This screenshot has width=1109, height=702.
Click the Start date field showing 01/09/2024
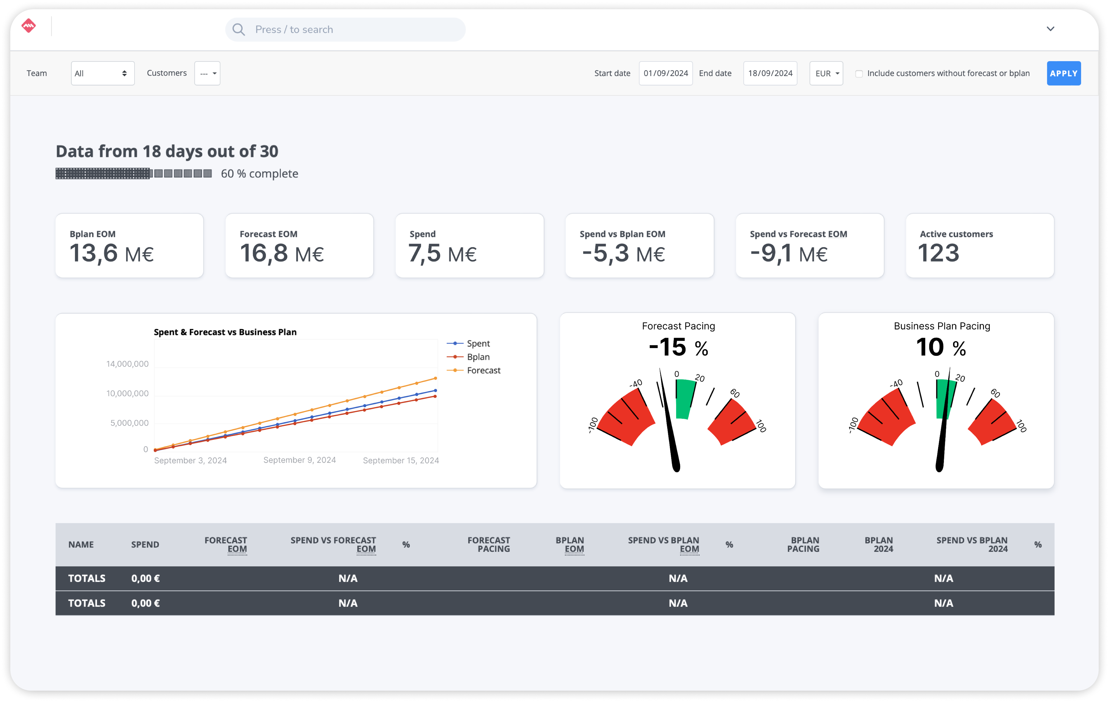click(x=666, y=73)
